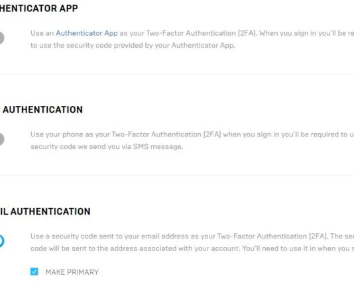354x306 pixels.
Task: Click text 'security code provided by your Authenticator App'
Action: 150,45
